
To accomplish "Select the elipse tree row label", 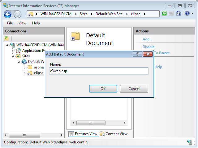I will [x=39, y=73].
